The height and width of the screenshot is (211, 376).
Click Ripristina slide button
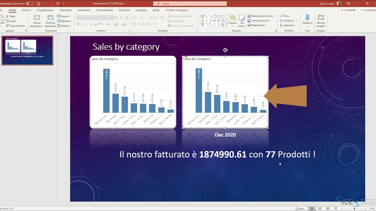click(x=64, y=21)
